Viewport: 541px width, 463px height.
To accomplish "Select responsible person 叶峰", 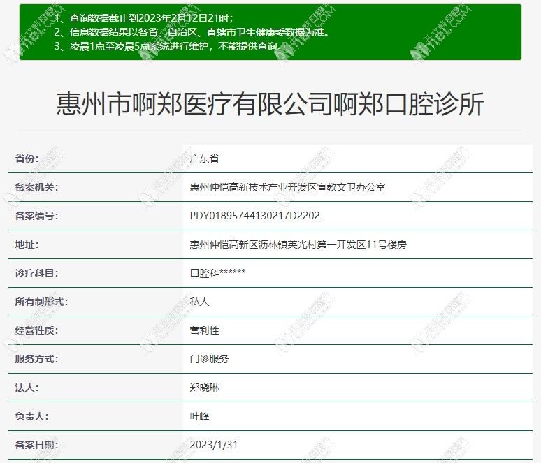I will 199,416.
